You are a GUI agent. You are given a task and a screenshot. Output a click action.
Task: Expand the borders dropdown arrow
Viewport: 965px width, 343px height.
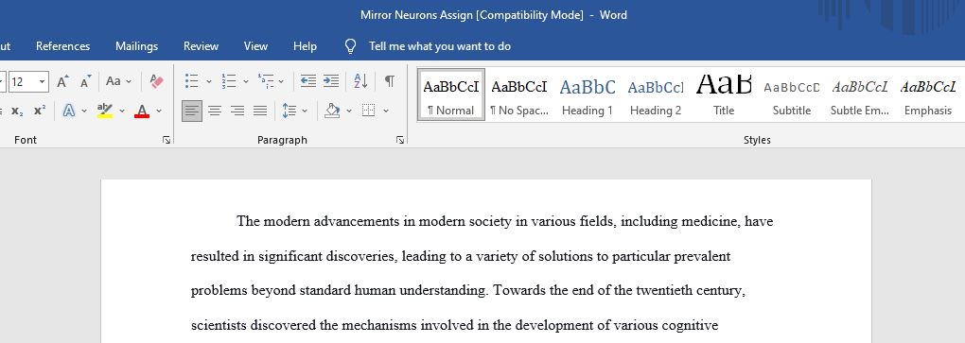click(386, 111)
